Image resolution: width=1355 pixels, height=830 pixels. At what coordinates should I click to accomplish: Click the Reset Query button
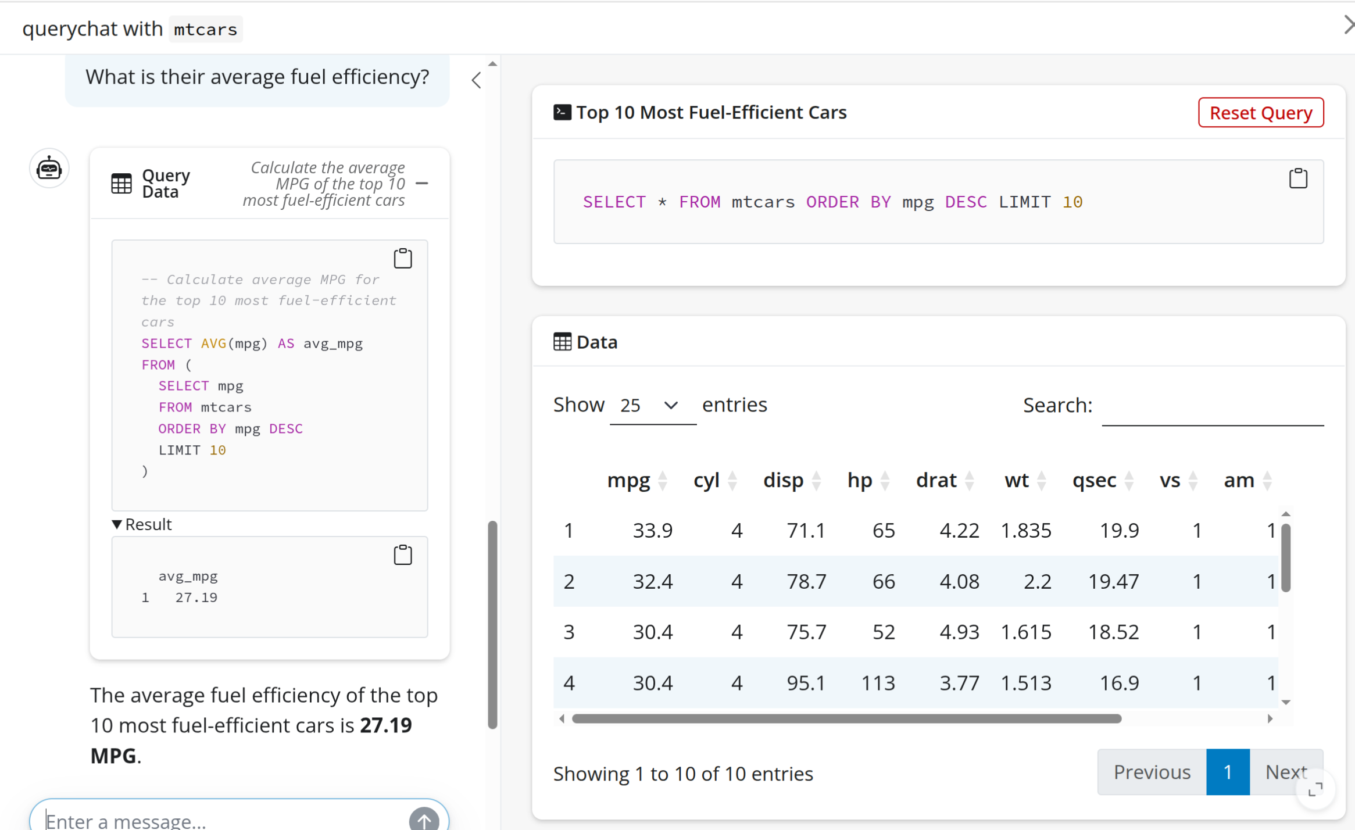click(1260, 113)
